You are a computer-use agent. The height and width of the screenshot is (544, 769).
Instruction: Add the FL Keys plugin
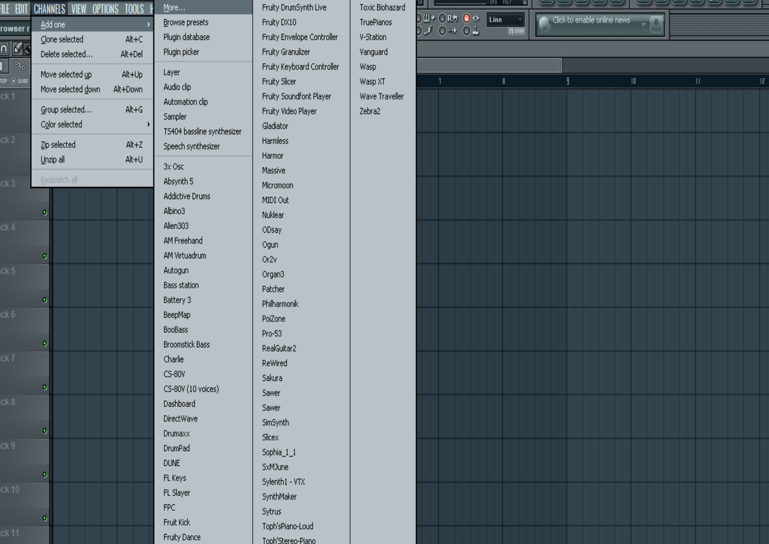(x=204, y=478)
